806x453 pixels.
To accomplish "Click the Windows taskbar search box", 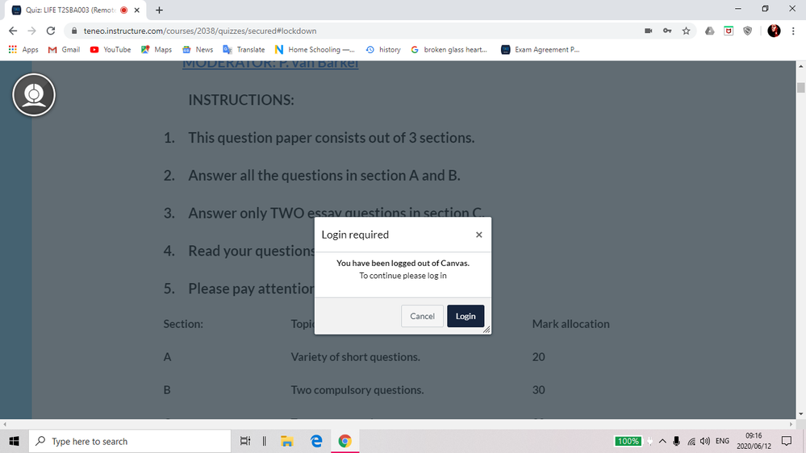I will coord(130,441).
